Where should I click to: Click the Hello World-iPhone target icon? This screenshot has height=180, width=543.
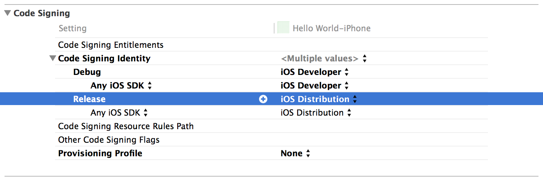point(283,28)
